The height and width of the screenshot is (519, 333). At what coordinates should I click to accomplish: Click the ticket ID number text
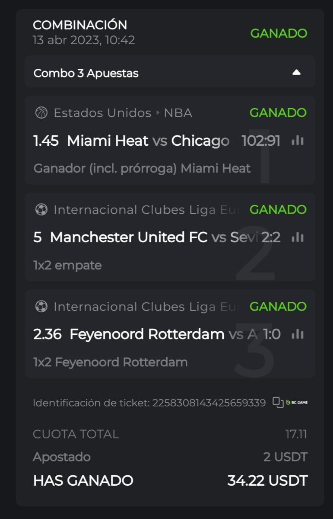click(209, 403)
